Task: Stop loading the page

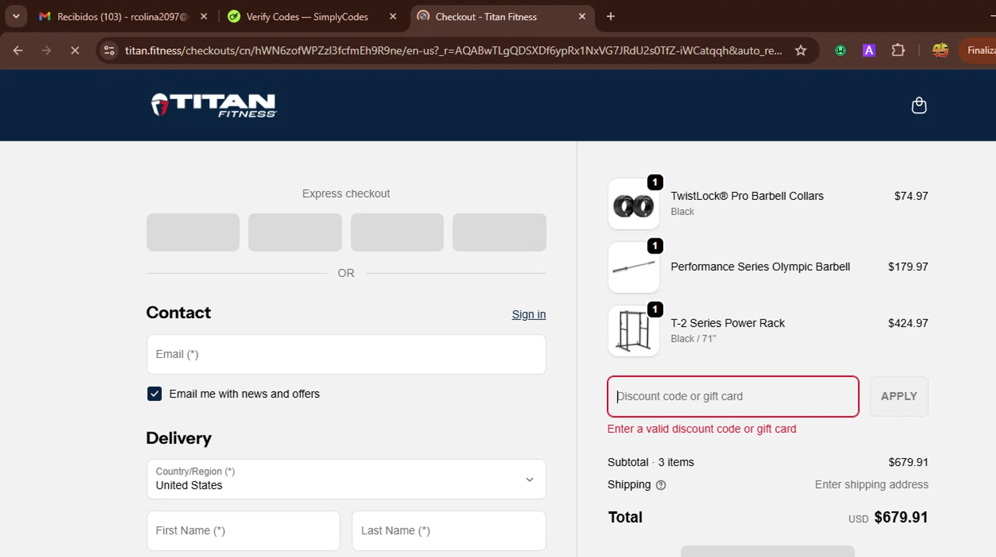Action: 74,50
